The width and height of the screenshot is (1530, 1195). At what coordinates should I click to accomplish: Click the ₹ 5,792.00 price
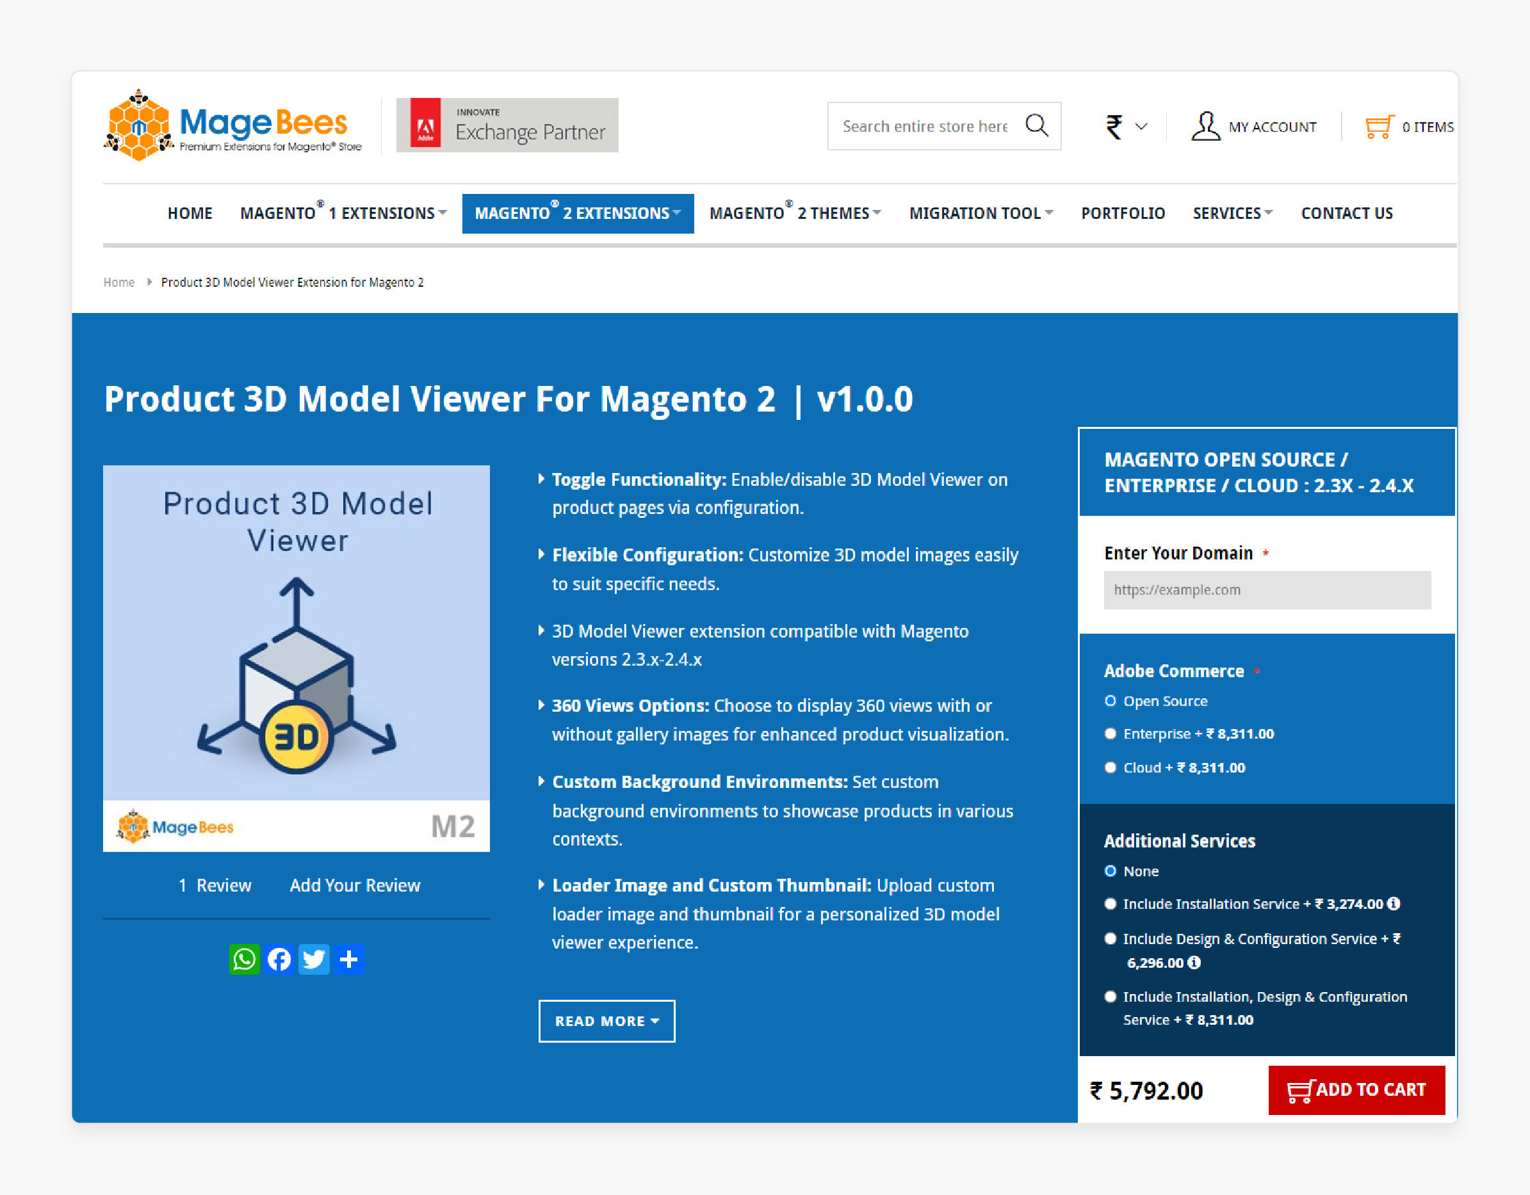tap(1146, 1091)
